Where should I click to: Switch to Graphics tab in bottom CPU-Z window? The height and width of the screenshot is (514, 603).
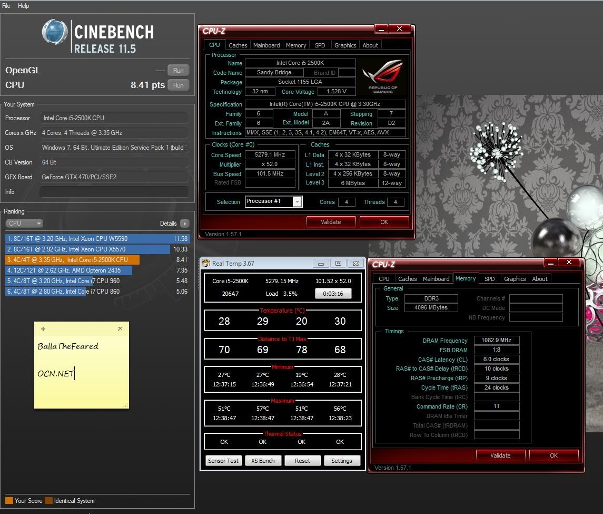(515, 279)
